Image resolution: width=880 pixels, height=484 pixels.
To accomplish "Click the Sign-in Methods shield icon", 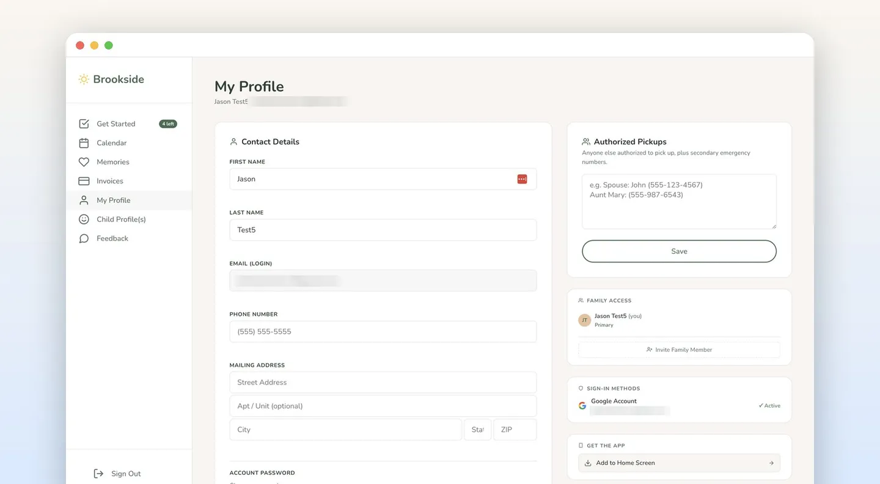I will 581,389.
